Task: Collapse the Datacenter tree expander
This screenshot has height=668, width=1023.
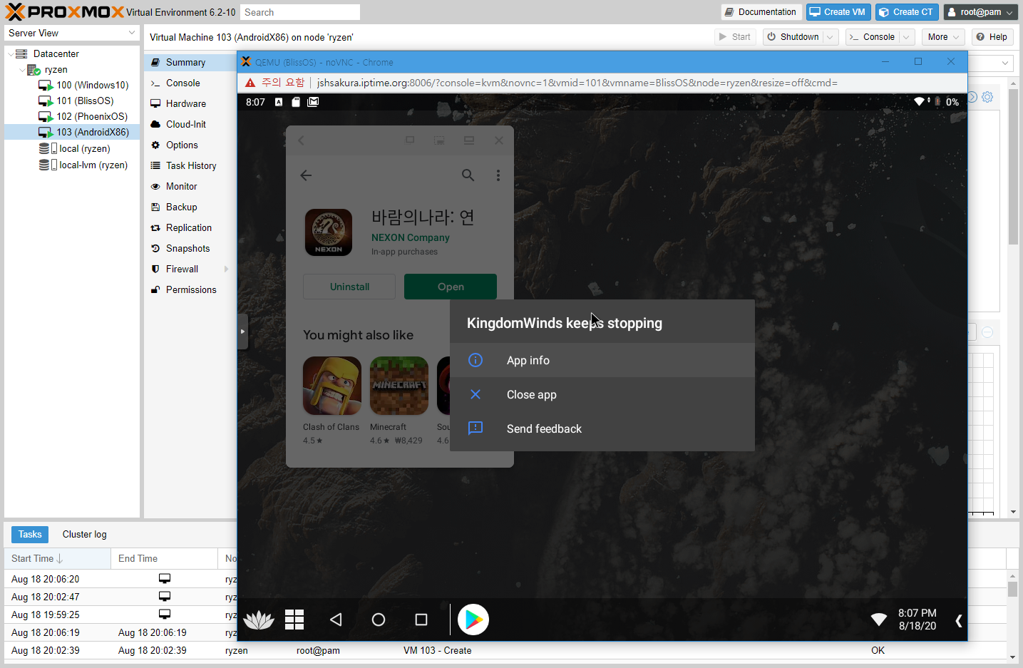Action: [x=10, y=53]
